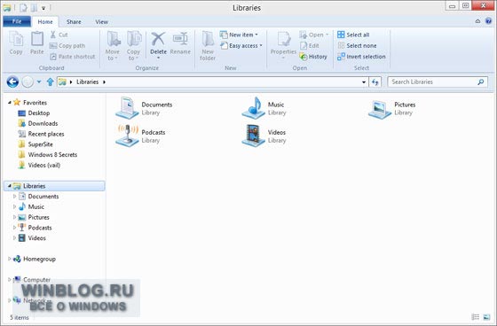Click the New folder icon
The height and width of the screenshot is (326, 497).
(208, 45)
